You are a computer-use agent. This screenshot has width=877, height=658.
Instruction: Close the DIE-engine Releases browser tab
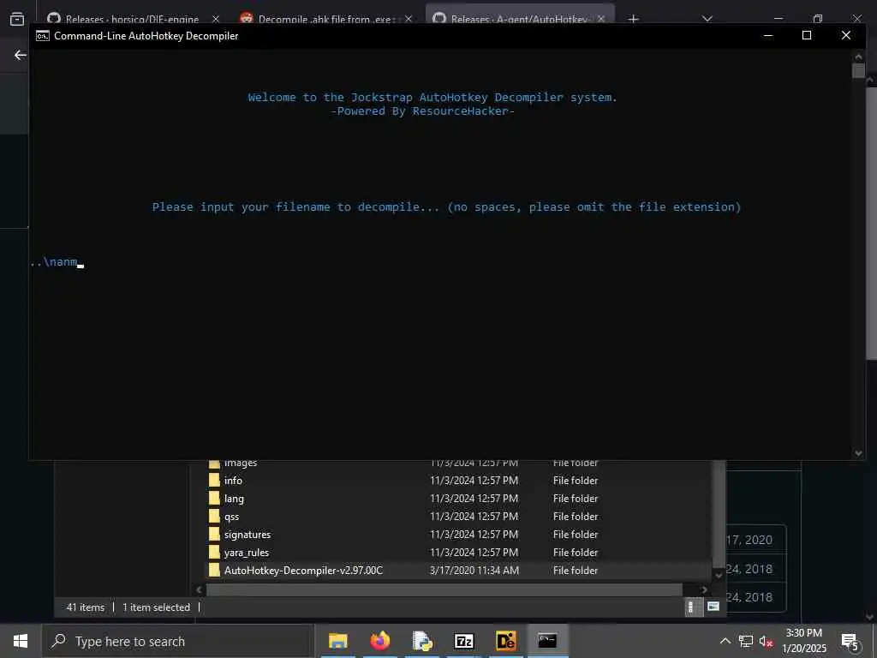pos(215,19)
